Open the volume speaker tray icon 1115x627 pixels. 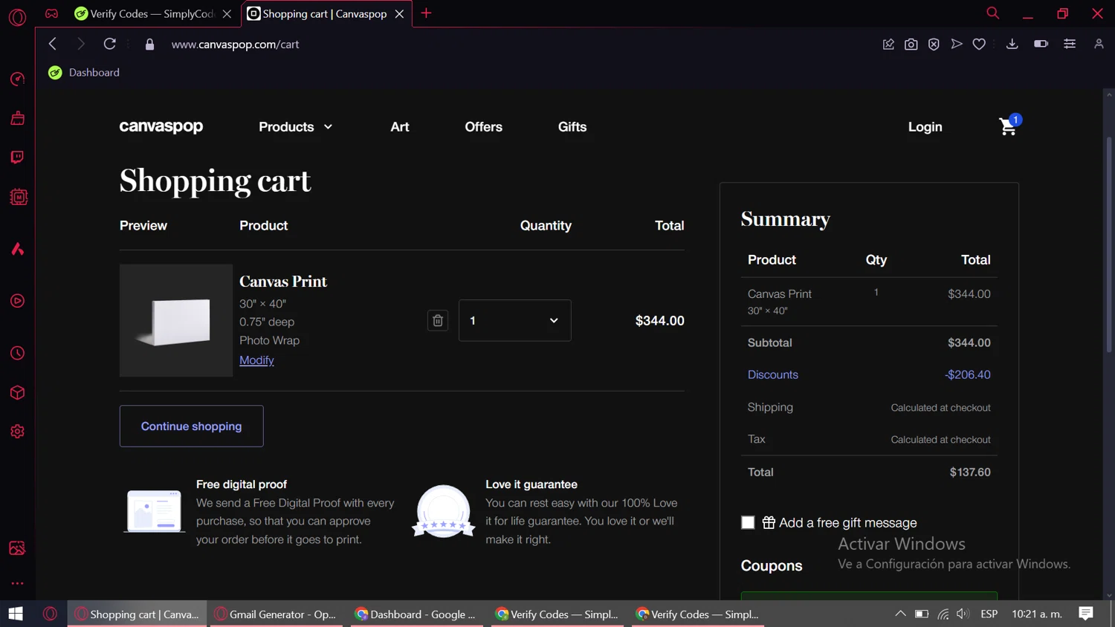[963, 614]
